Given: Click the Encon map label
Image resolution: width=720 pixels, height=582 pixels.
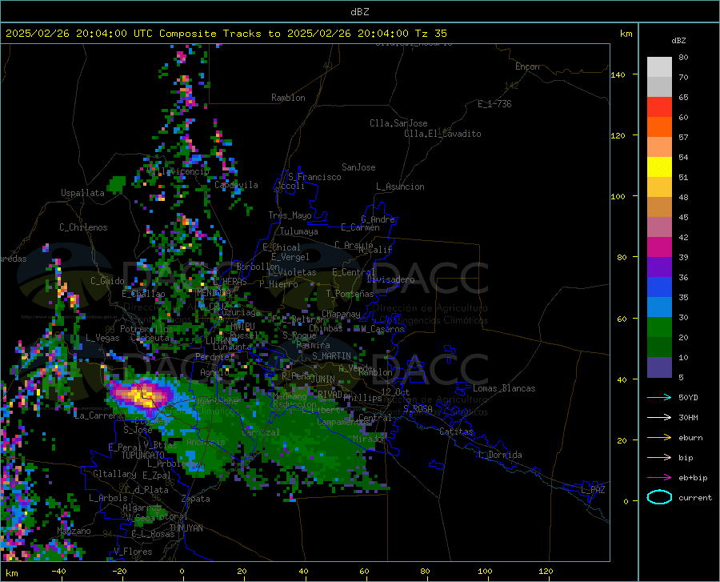Looking at the screenshot, I should pos(527,66).
